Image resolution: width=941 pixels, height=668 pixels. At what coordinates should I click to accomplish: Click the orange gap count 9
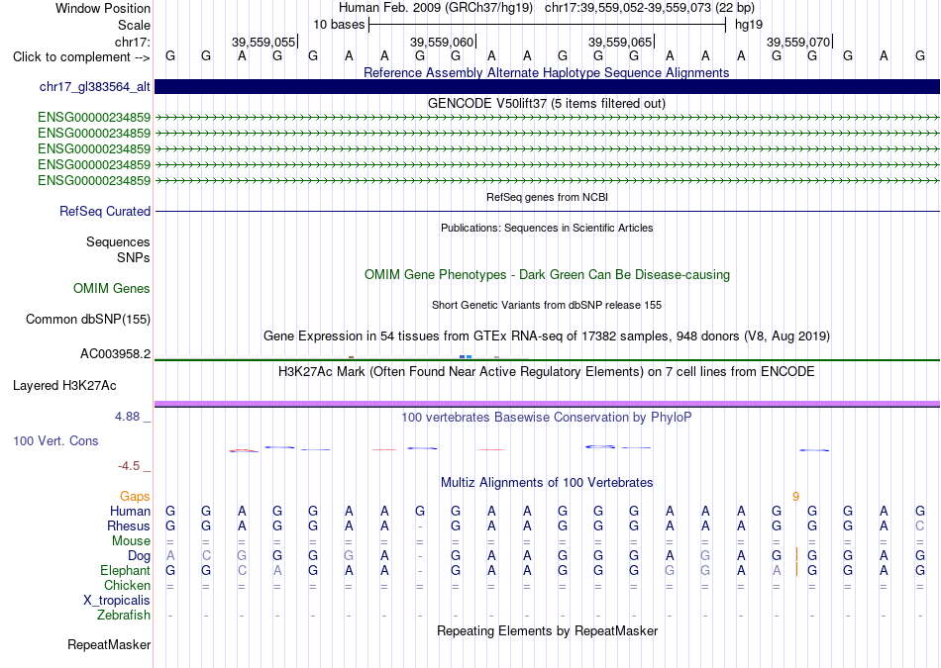(x=795, y=497)
